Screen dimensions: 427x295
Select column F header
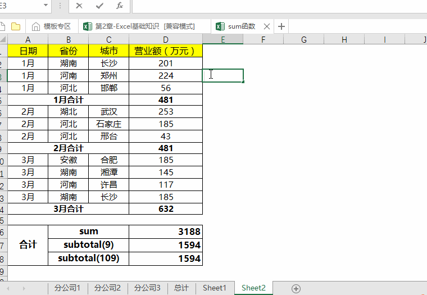[x=263, y=40]
